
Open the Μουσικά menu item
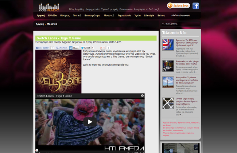point(109,15)
